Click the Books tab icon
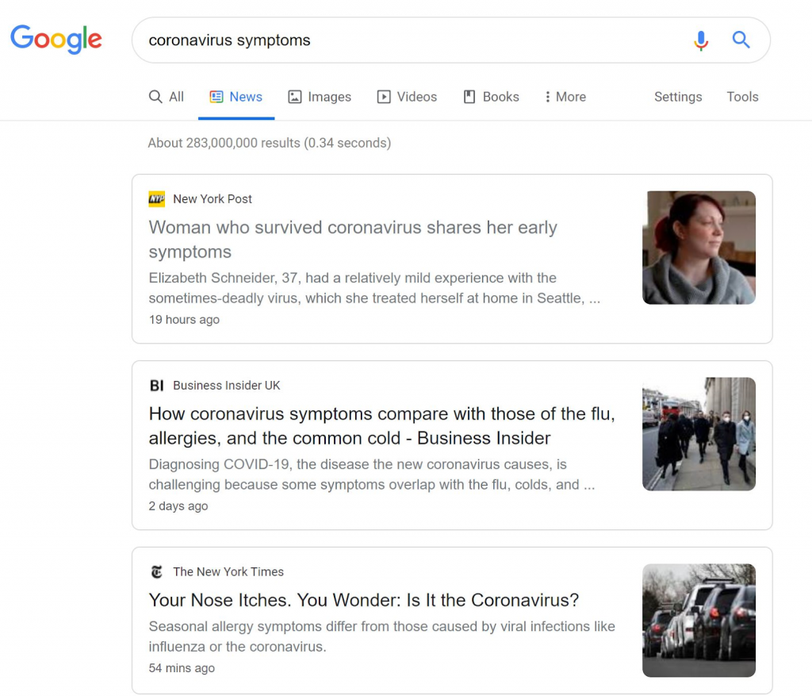This screenshot has width=812, height=696. [467, 96]
